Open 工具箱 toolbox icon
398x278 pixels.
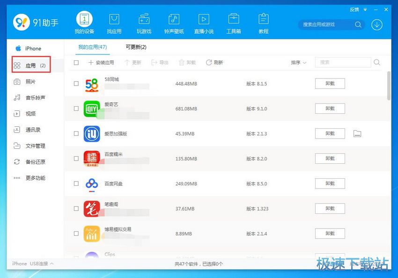coord(234,19)
